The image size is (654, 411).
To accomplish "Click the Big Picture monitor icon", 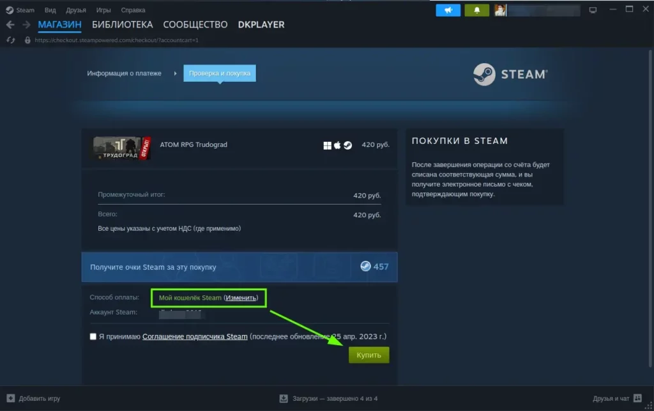I will pyautogui.click(x=593, y=10).
